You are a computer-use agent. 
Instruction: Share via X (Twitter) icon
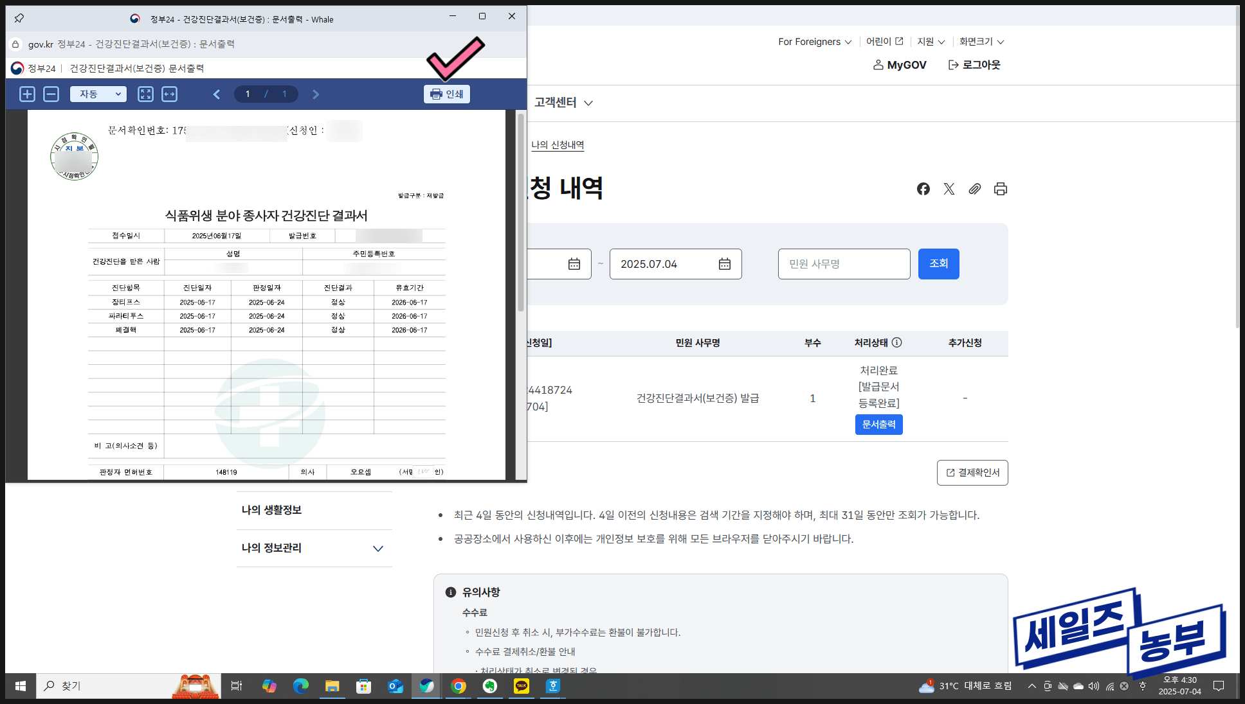pyautogui.click(x=949, y=189)
